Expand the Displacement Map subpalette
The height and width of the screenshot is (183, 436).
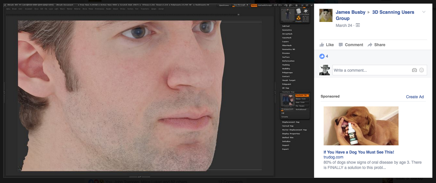pos(290,122)
